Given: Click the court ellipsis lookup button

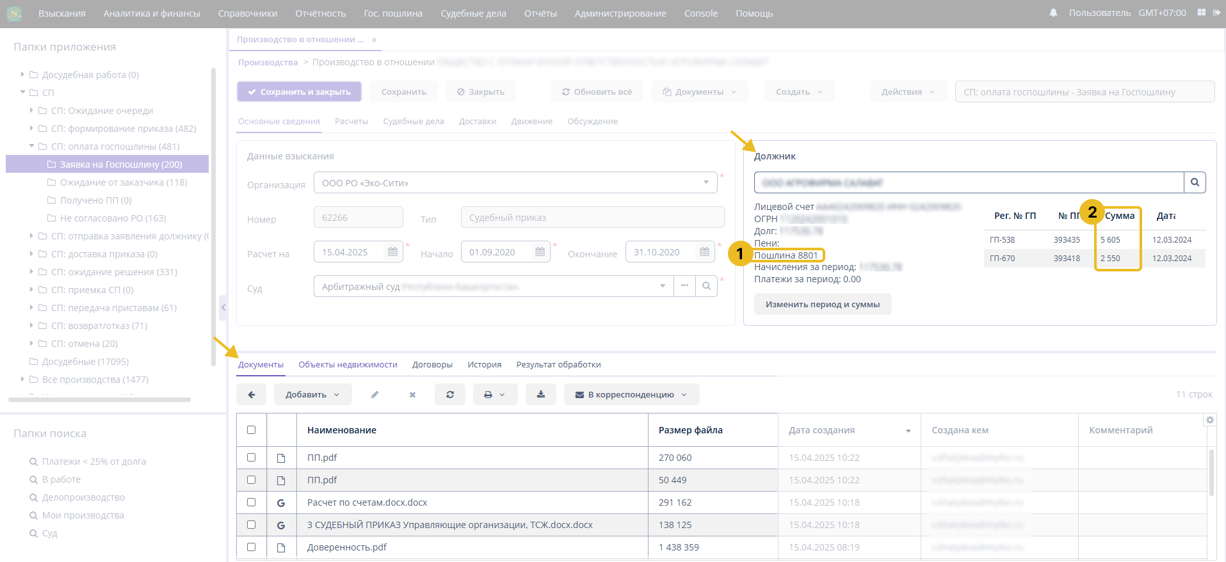Looking at the screenshot, I should click(x=684, y=286).
